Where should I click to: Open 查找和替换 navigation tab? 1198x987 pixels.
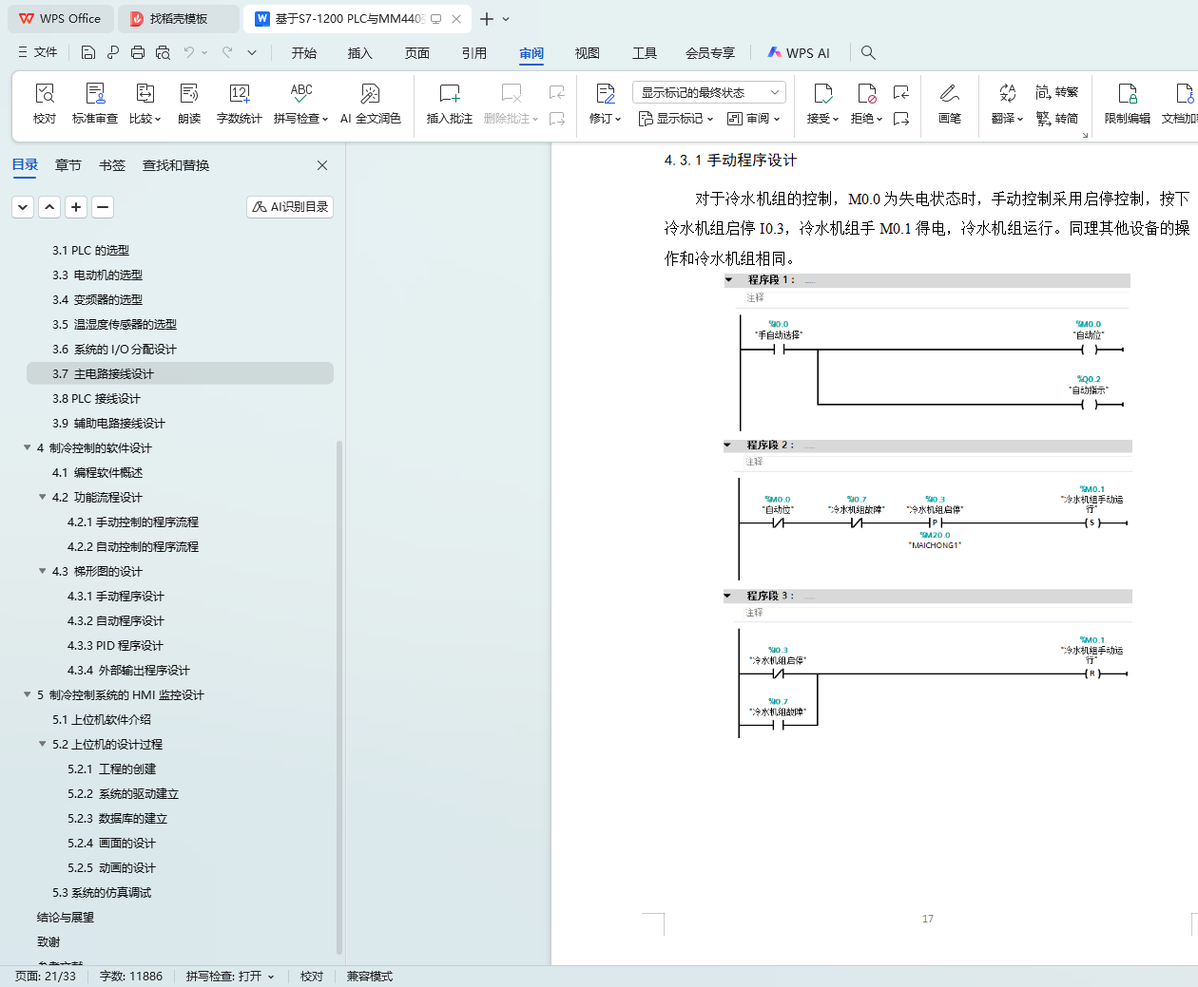[x=176, y=165]
